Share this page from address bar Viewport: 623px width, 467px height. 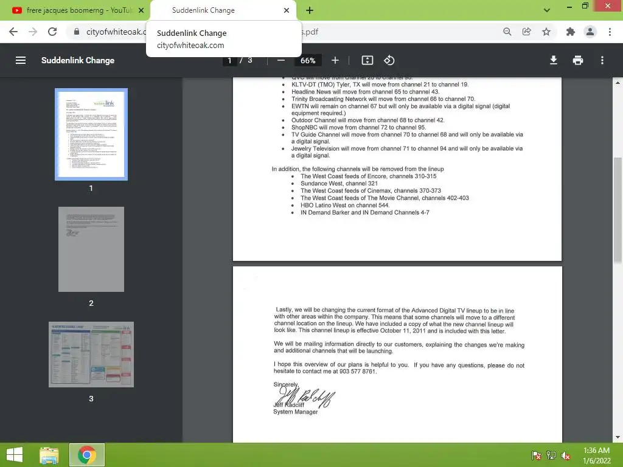(526, 32)
